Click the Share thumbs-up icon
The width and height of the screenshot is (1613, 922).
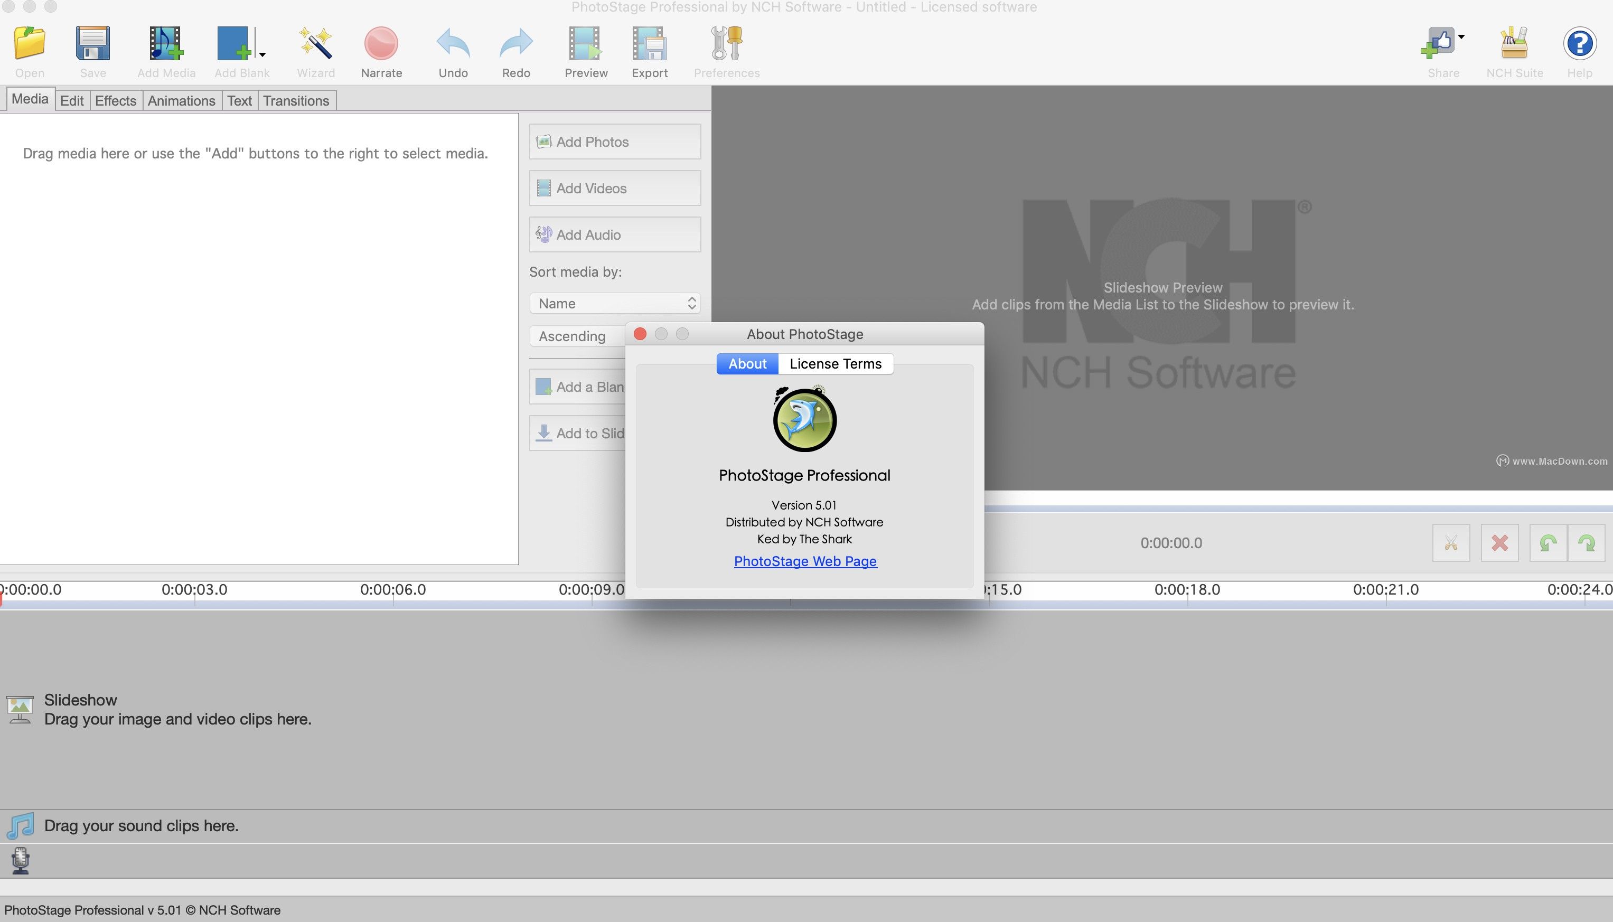pos(1437,43)
